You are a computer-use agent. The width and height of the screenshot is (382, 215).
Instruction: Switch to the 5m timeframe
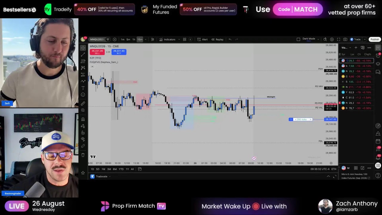[128, 39]
